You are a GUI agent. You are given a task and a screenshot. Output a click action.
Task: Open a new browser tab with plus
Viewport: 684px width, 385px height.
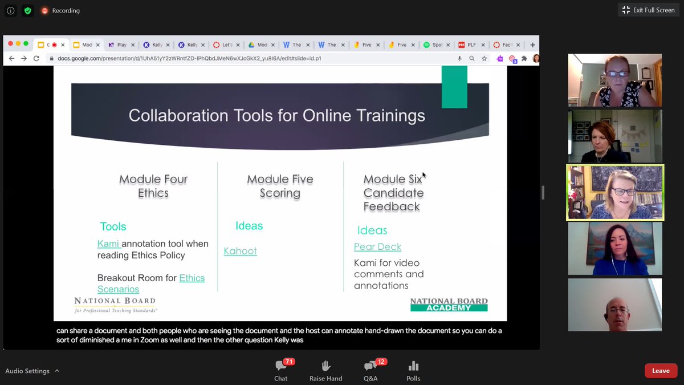(x=532, y=44)
